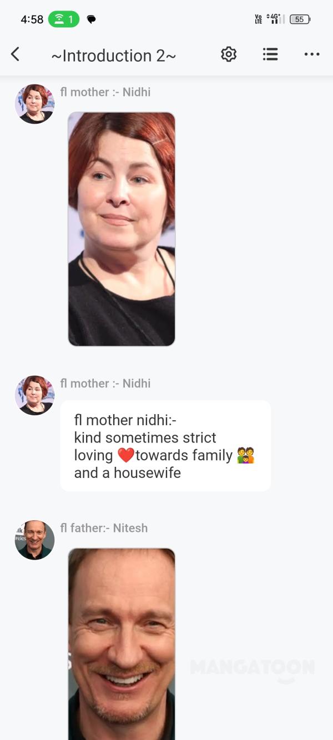This screenshot has width=333, height=740.
Task: Tap the label 'fl father:- Nitesh'
Action: coord(104,528)
